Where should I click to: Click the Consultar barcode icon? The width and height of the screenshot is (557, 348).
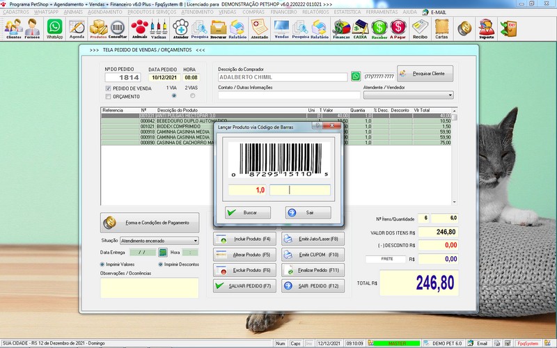(118, 29)
